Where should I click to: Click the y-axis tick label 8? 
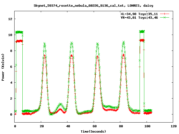(11, 51)
